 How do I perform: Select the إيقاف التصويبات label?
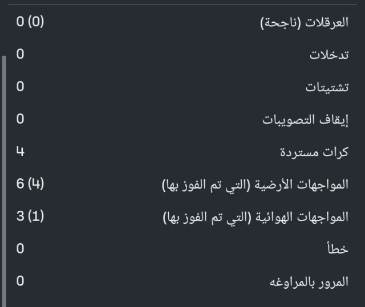[305, 121]
